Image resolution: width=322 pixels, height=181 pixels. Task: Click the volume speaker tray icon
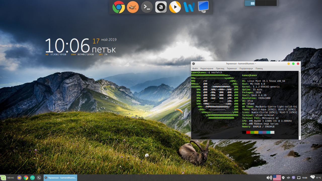click(x=269, y=178)
